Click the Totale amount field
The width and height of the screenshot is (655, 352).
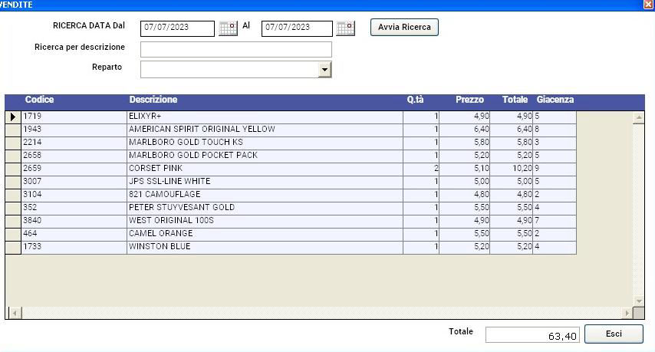532,336
